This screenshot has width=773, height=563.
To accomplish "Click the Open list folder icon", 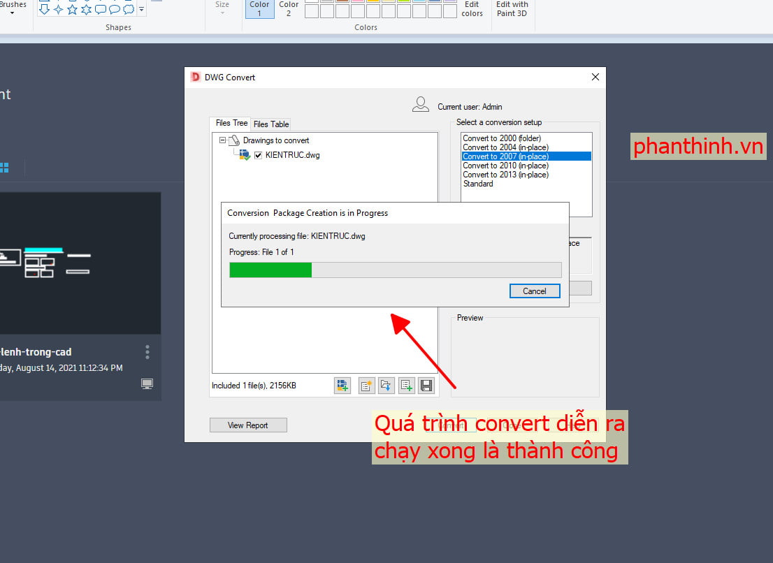I will pyautogui.click(x=386, y=385).
